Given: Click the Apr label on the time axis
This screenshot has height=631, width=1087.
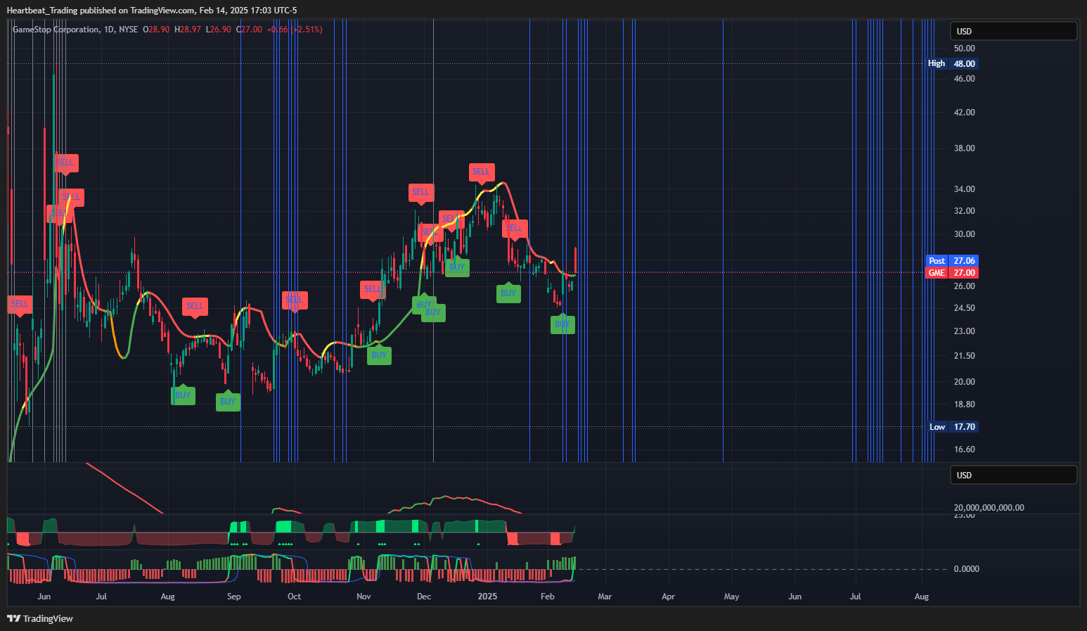Looking at the screenshot, I should click(x=669, y=597).
